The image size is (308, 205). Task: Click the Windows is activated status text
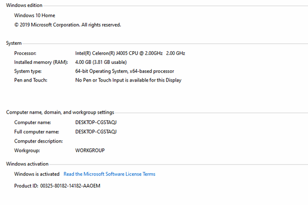pyautogui.click(x=37, y=174)
